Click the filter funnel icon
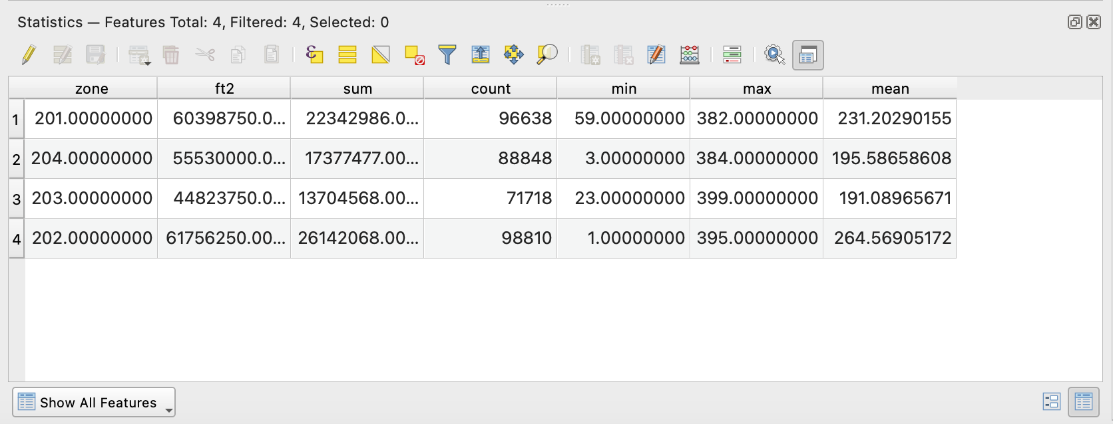 click(x=447, y=54)
